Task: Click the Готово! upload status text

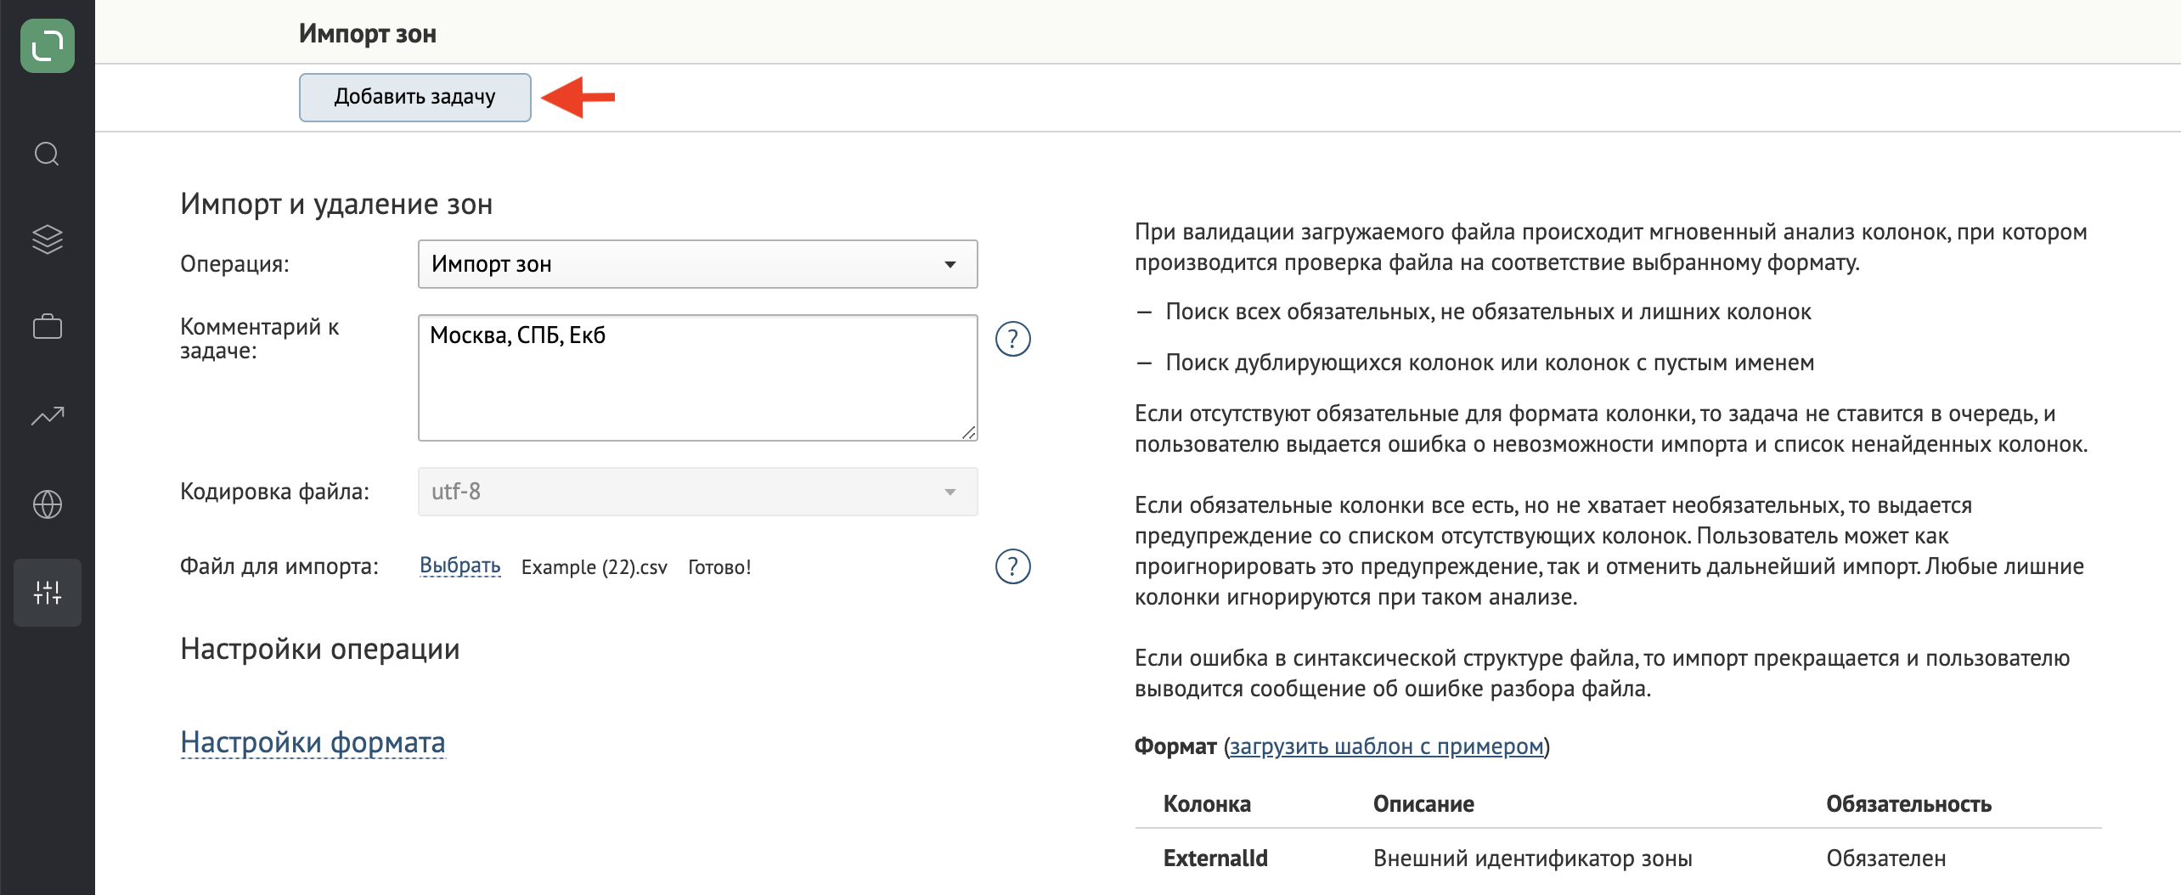Action: tap(720, 567)
